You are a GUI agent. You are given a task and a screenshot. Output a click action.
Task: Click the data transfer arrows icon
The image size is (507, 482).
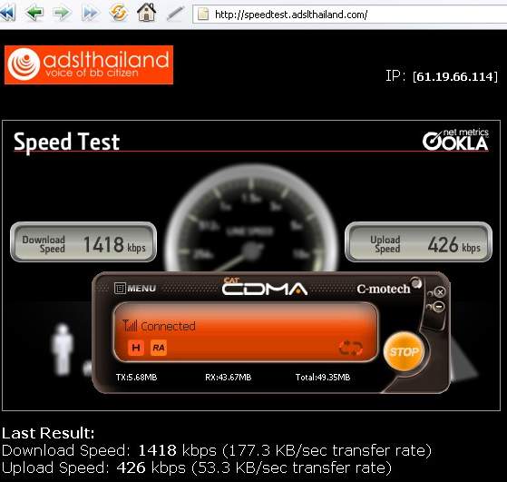[350, 348]
